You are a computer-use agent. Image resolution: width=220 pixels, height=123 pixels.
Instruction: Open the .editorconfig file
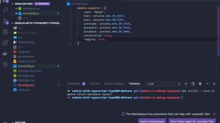[26, 42]
